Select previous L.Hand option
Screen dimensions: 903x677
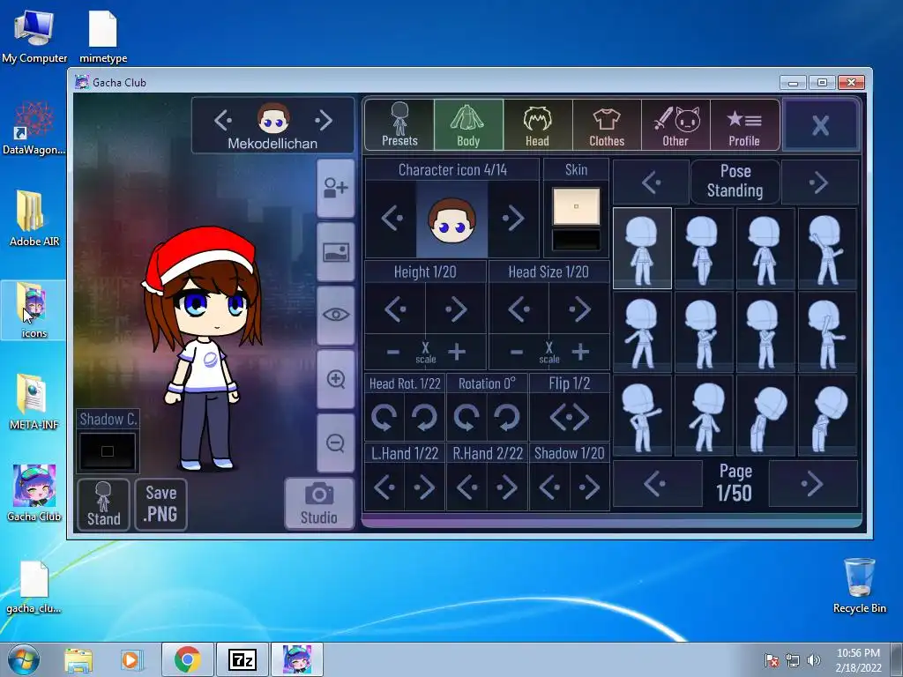click(x=384, y=487)
